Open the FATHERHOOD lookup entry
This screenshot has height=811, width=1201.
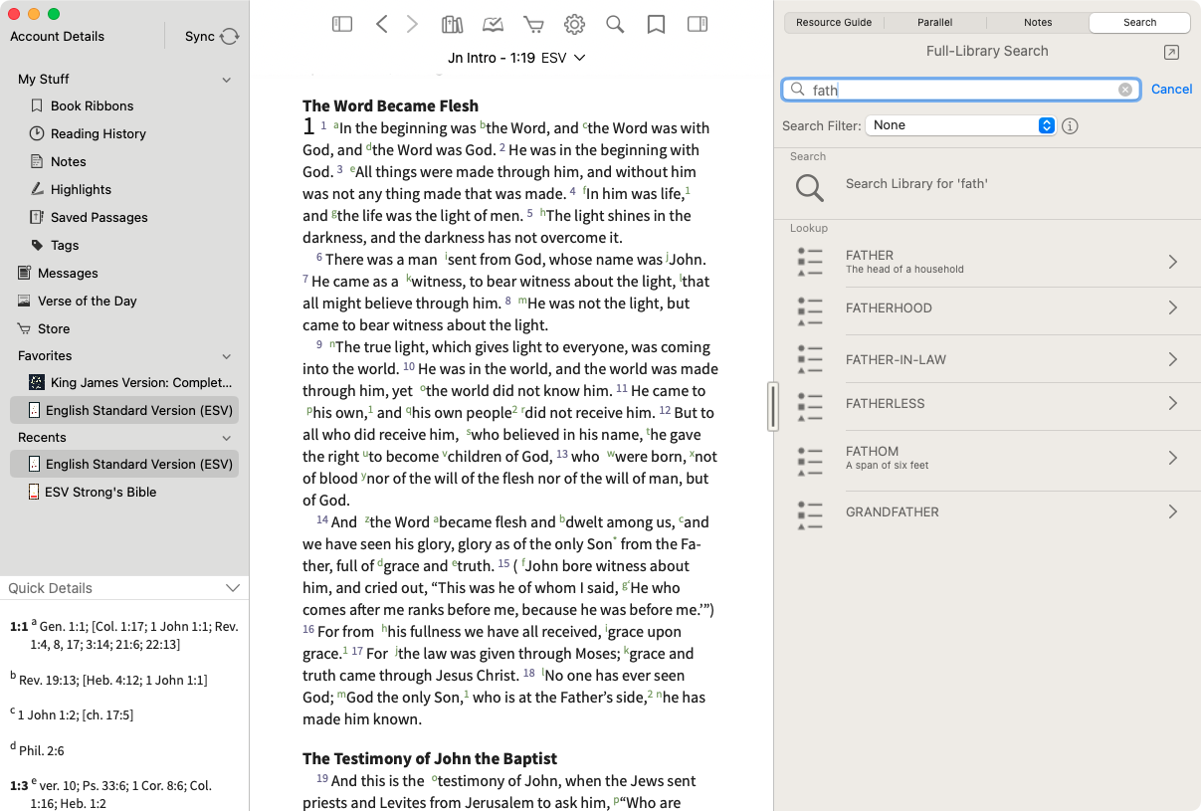point(987,308)
